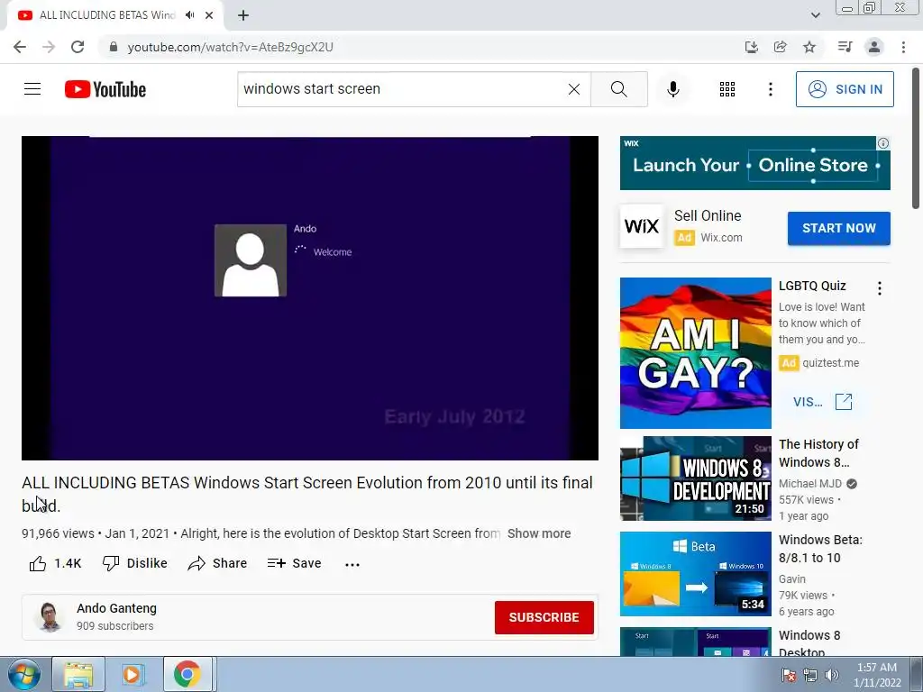923x692 pixels.
Task: Click the magnifying glass search button
Action: tap(618, 89)
